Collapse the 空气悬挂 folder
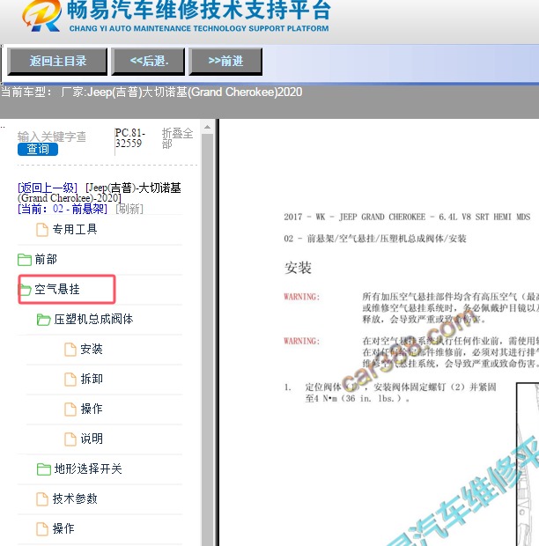Screen dimensions: 539x546 pos(57,290)
